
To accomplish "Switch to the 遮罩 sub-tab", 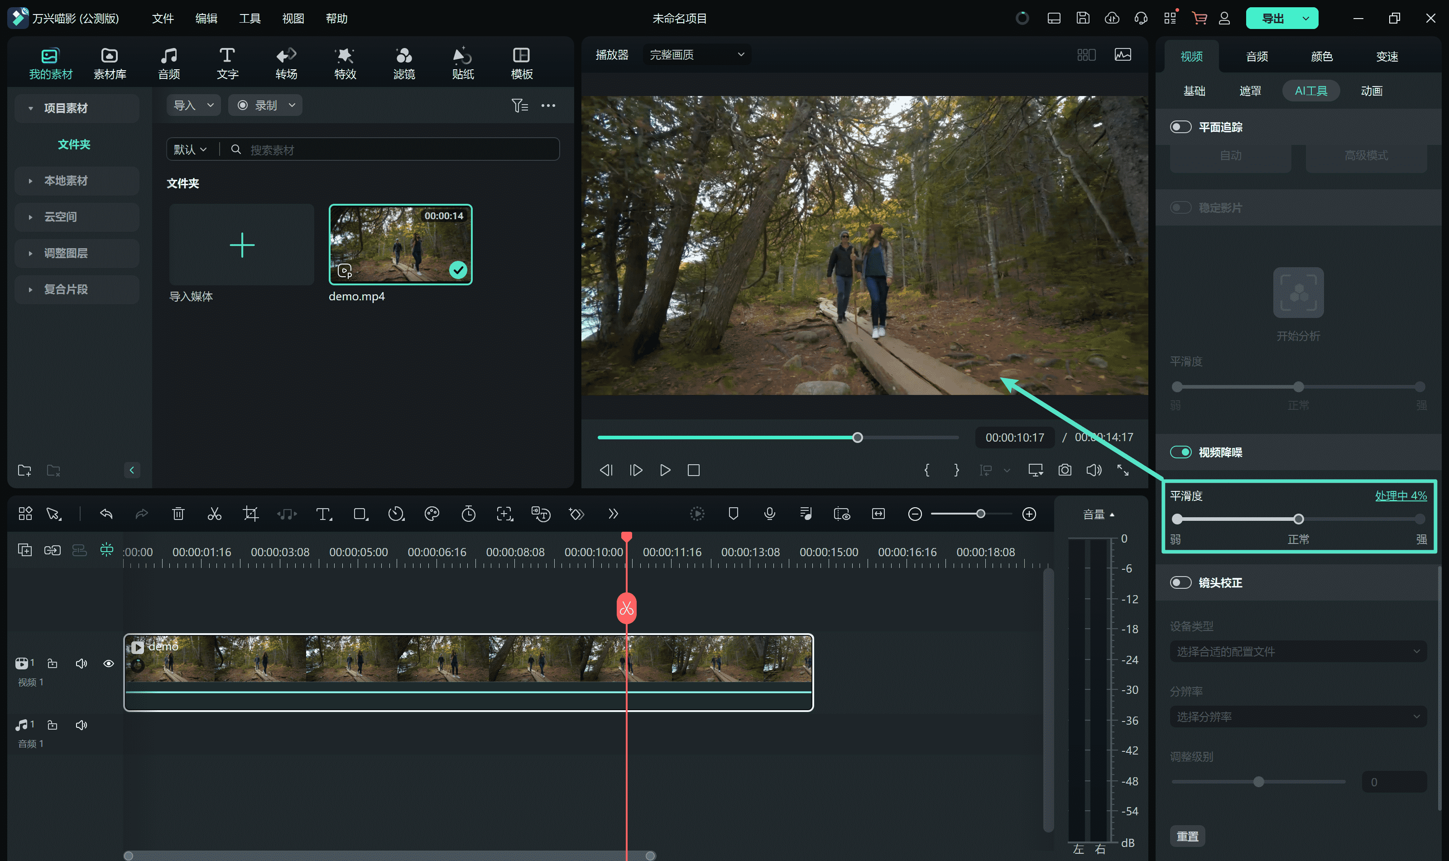I will click(1250, 91).
